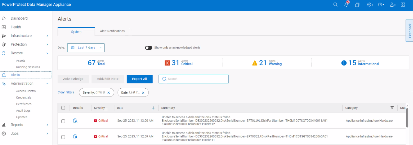
Task: Click the Clear Filters link
Action: [x=66, y=92]
